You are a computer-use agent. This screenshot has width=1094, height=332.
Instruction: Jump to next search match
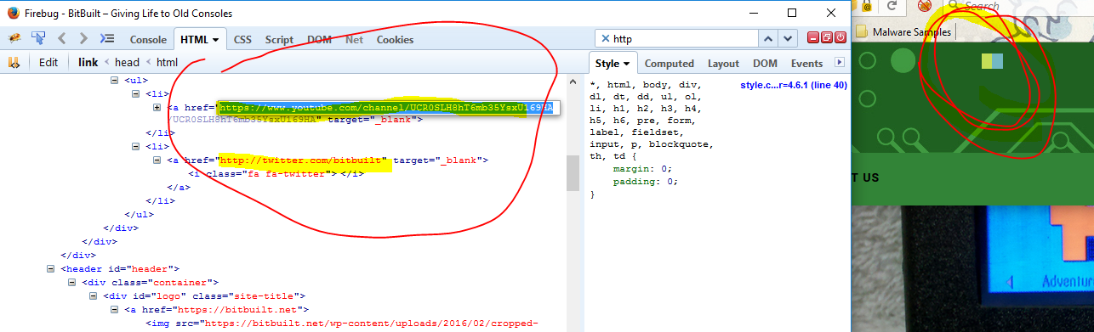click(789, 39)
